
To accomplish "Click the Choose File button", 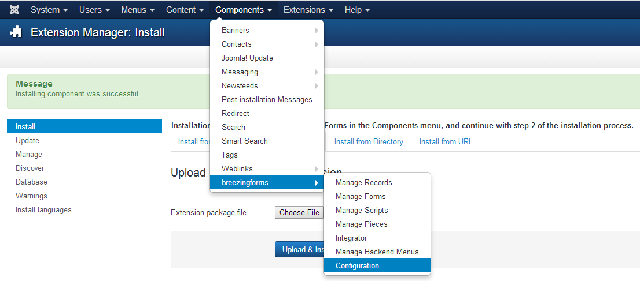I will point(299,212).
